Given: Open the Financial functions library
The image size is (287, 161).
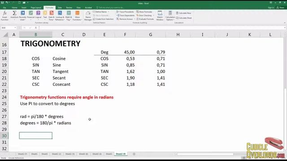Looking at the screenshot, I should [31, 16].
